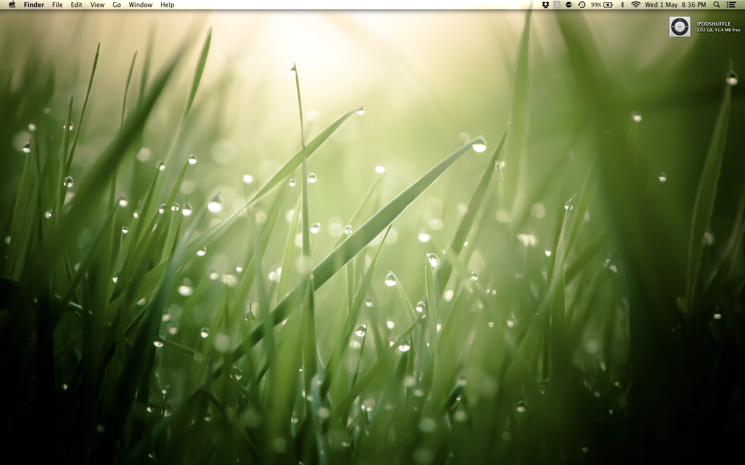Open the Finder application menu
Viewport: 745px width, 465px height.
tap(34, 5)
